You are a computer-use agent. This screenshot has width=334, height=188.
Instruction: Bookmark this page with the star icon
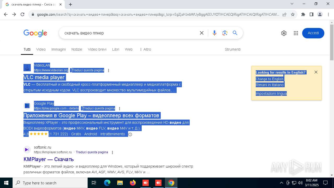(x=293, y=14)
